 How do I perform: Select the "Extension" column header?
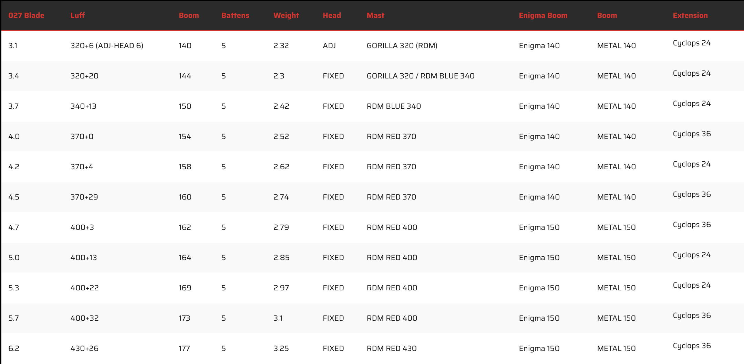(x=690, y=15)
